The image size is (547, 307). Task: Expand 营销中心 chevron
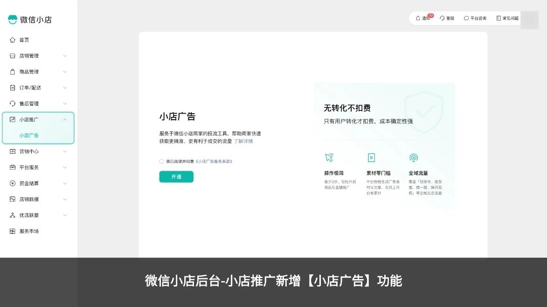tap(65, 151)
